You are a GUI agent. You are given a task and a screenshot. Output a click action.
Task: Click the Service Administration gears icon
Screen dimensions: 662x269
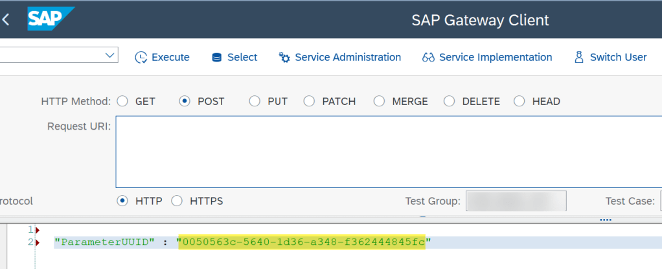pos(284,58)
